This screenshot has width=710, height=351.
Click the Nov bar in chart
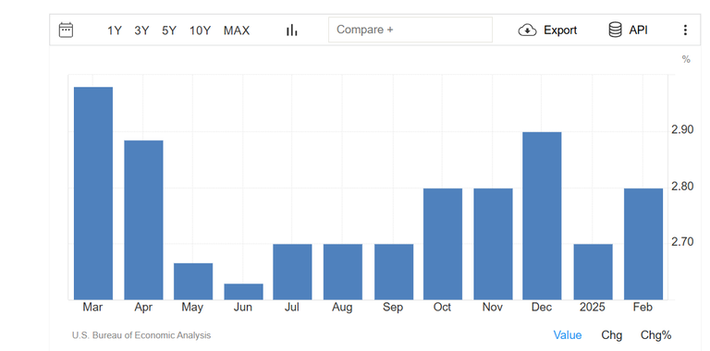[493, 244]
